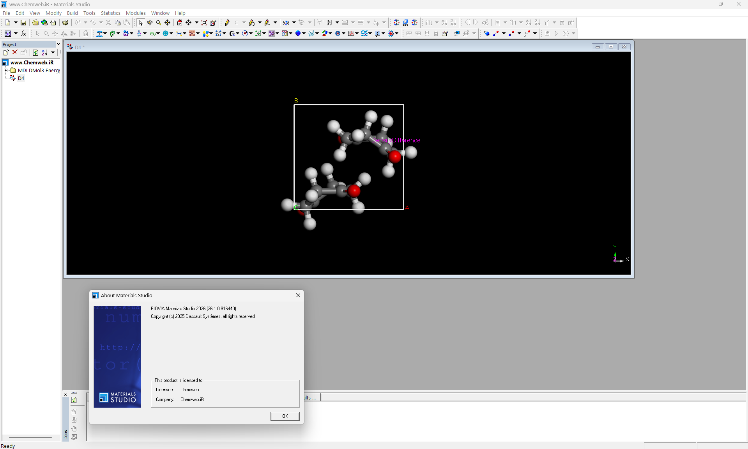Open the sort options dropdown in Project panel
Image resolution: width=748 pixels, height=449 pixels.
pos(53,52)
